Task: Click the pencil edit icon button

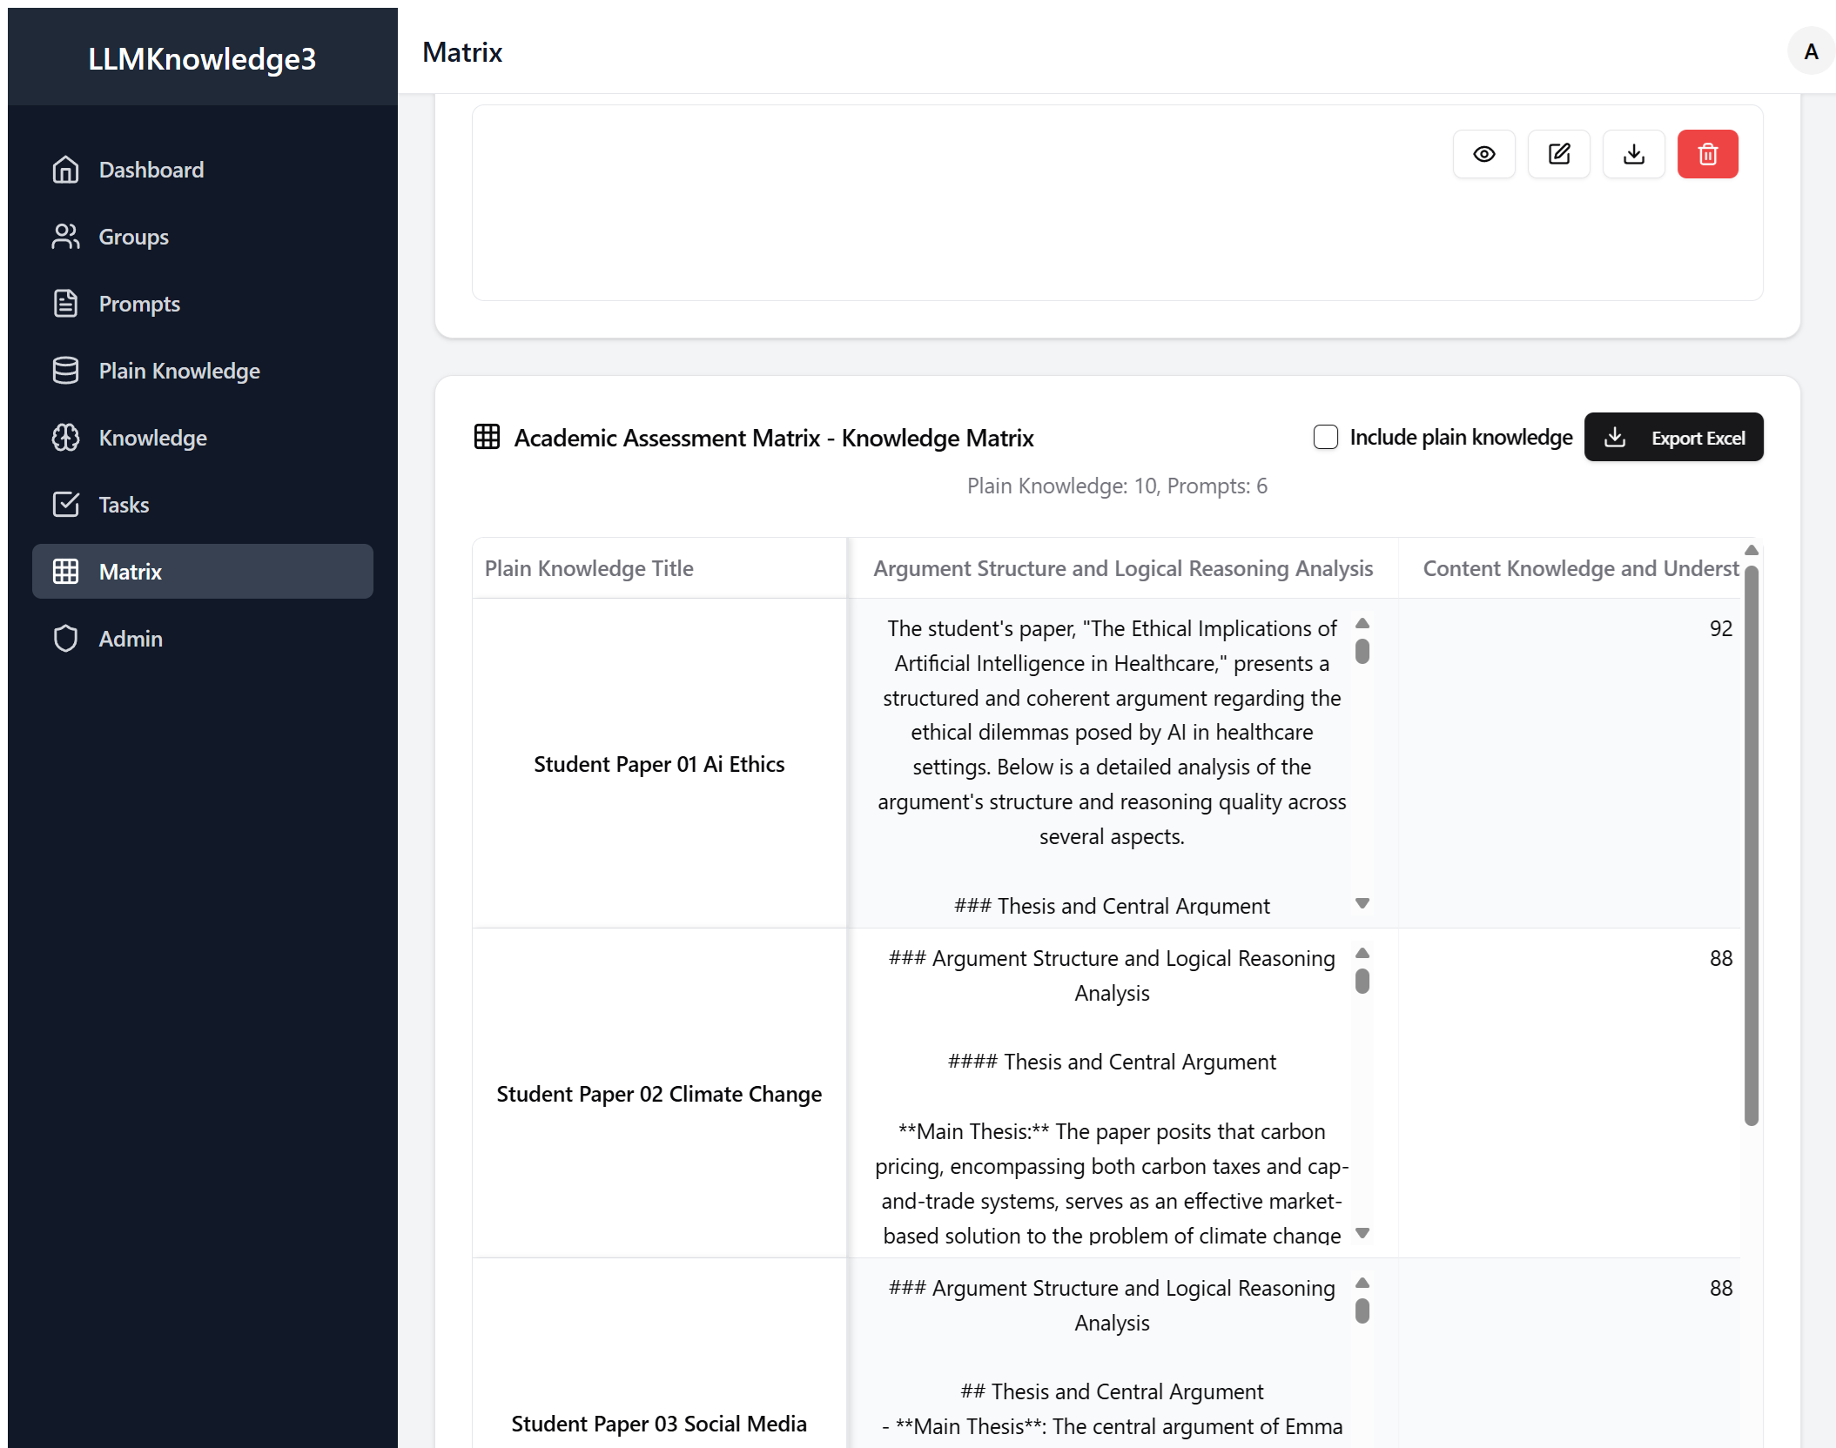Action: coord(1558,154)
